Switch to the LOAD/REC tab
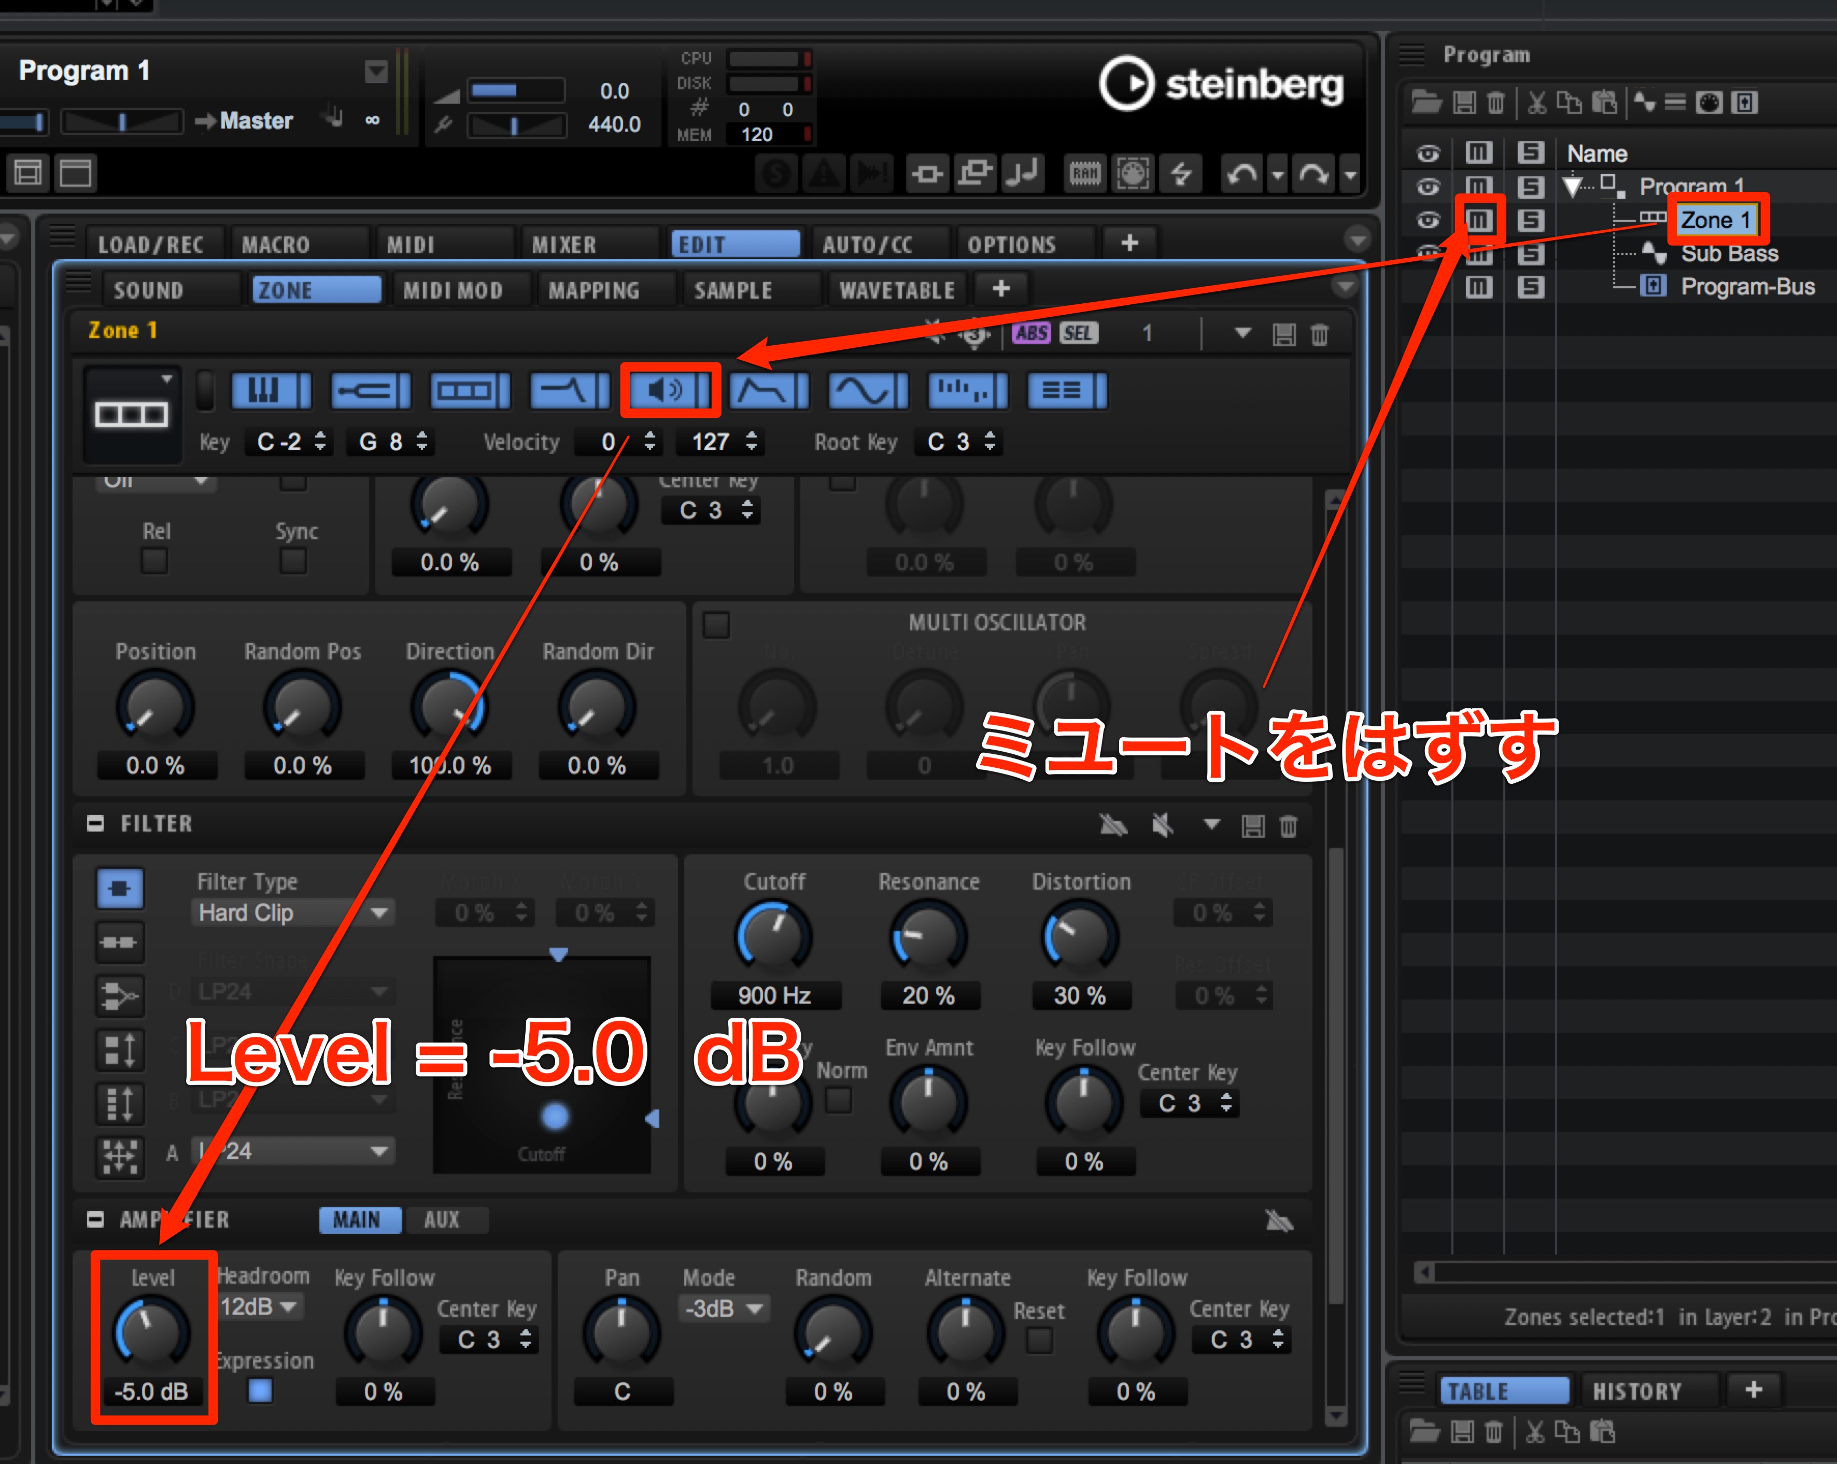 click(x=151, y=245)
